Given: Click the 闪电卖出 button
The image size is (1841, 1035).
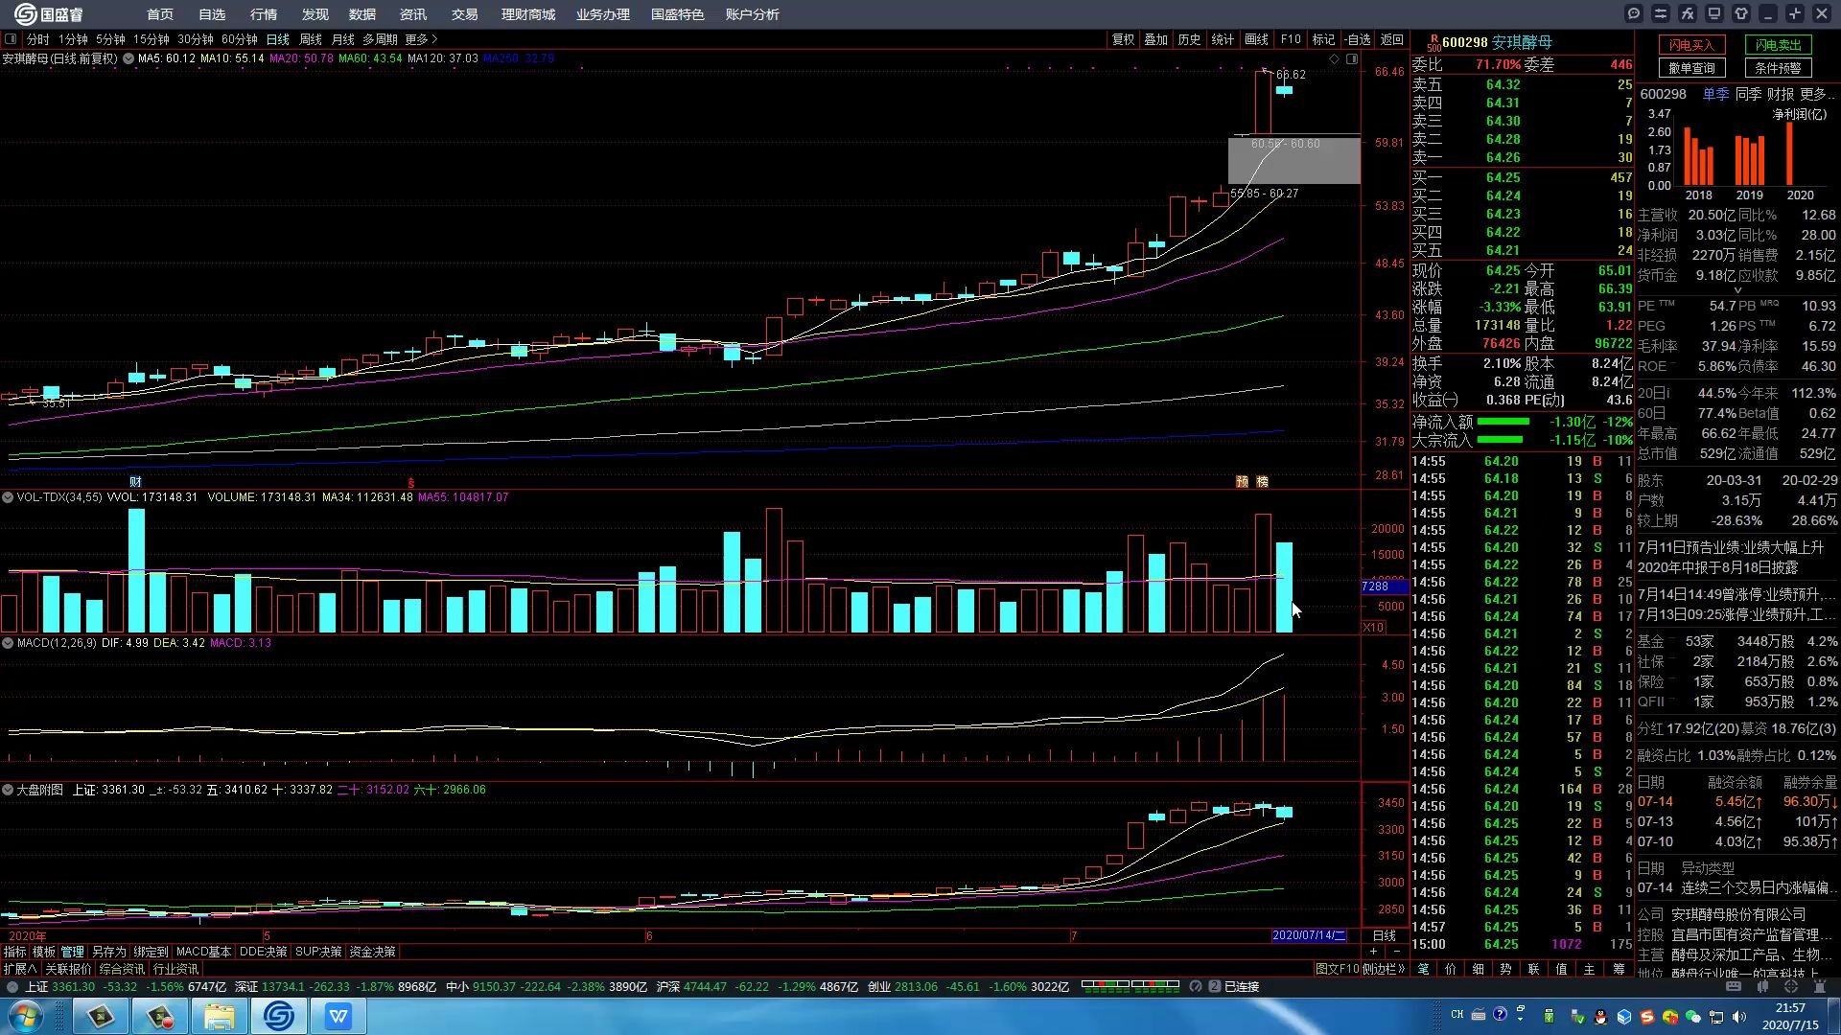Looking at the screenshot, I should coord(1779,45).
